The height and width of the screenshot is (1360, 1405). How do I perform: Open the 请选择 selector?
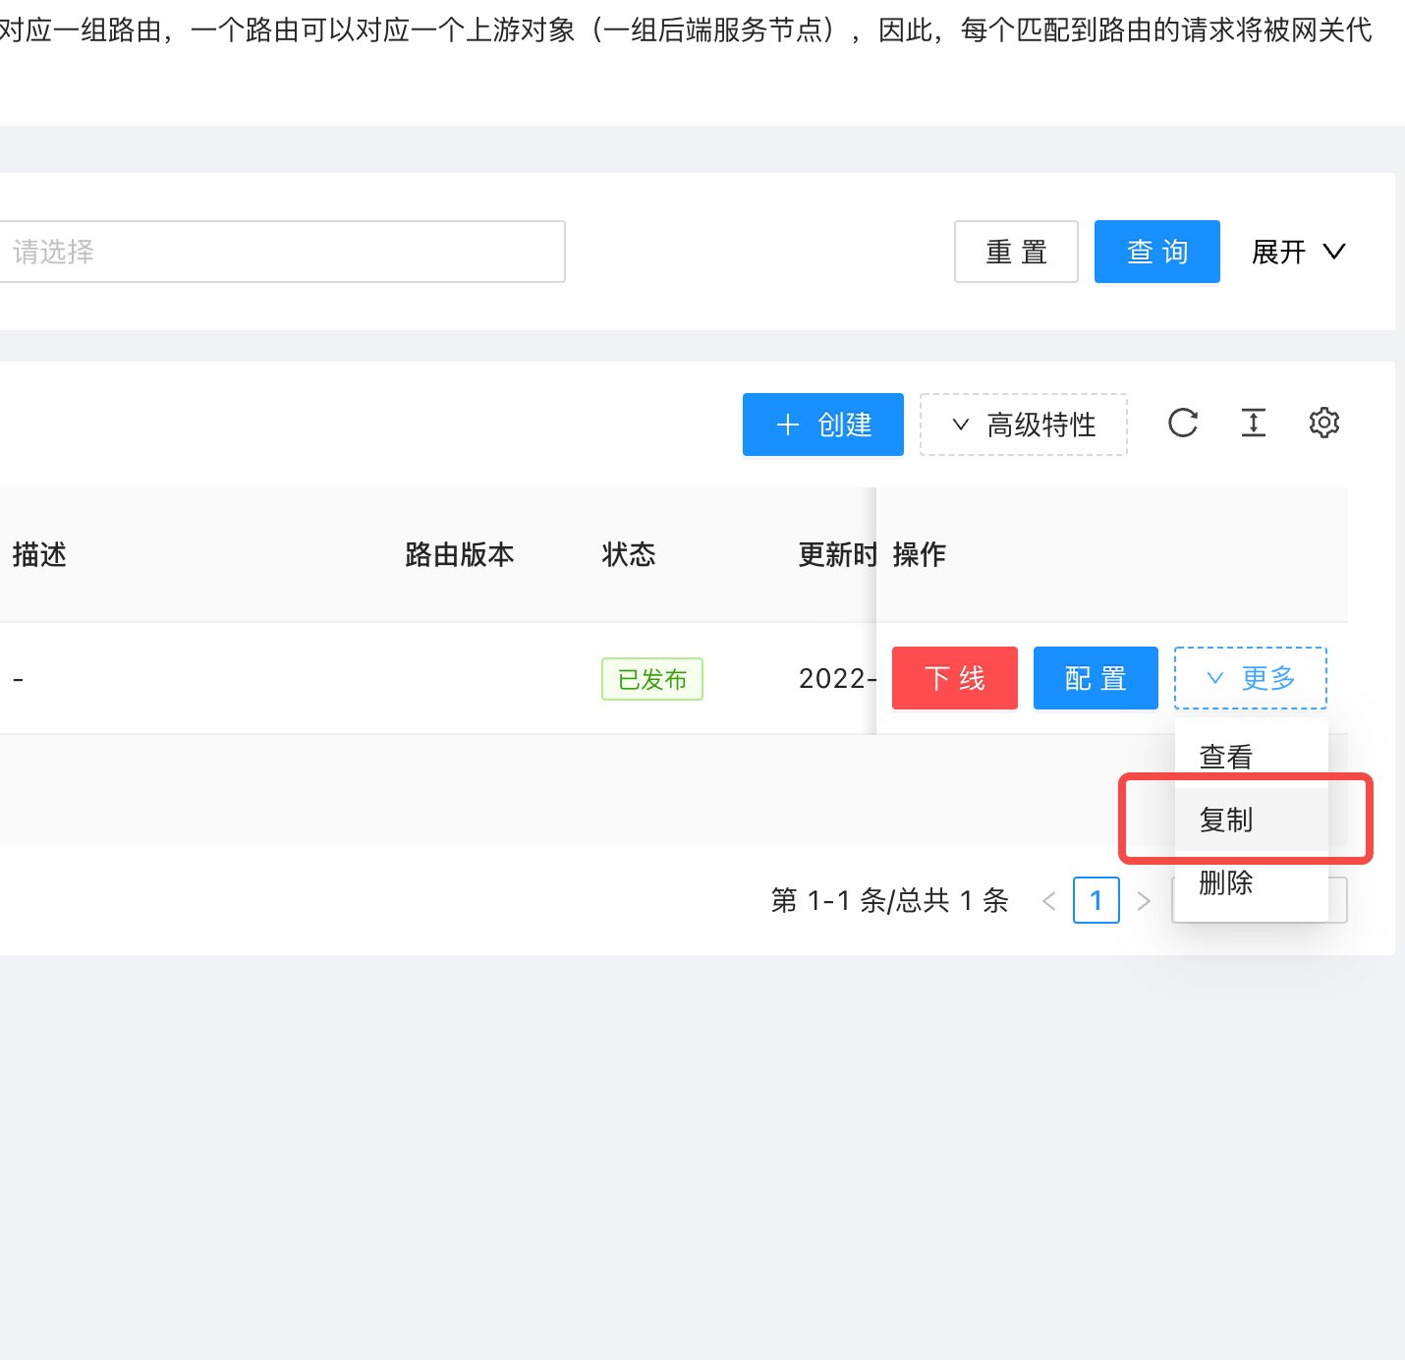[x=284, y=252]
